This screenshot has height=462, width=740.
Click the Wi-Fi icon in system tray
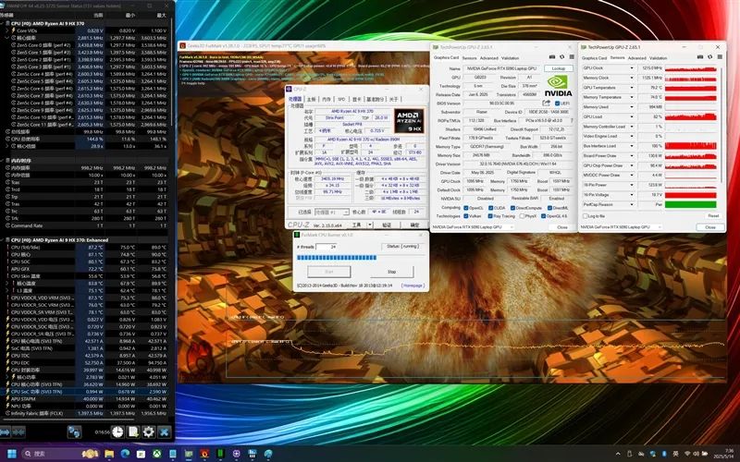pos(687,454)
